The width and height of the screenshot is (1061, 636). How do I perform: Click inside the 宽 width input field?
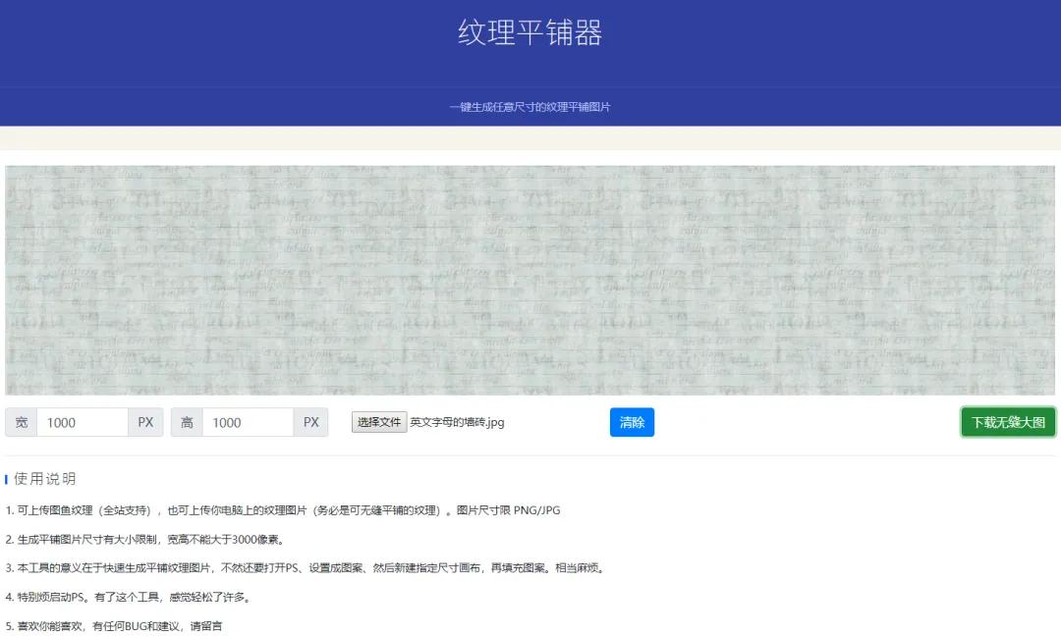click(84, 422)
